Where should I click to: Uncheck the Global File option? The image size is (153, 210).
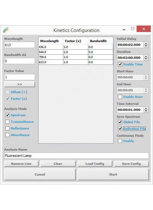[x=120, y=122]
